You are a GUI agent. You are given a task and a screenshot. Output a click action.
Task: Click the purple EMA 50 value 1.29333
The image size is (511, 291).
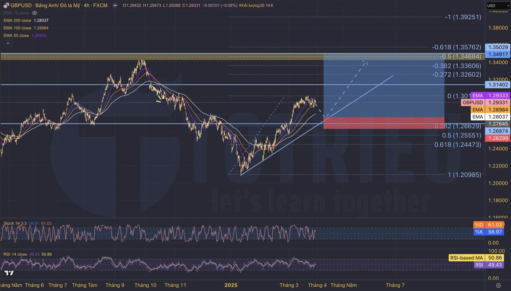tap(39, 35)
